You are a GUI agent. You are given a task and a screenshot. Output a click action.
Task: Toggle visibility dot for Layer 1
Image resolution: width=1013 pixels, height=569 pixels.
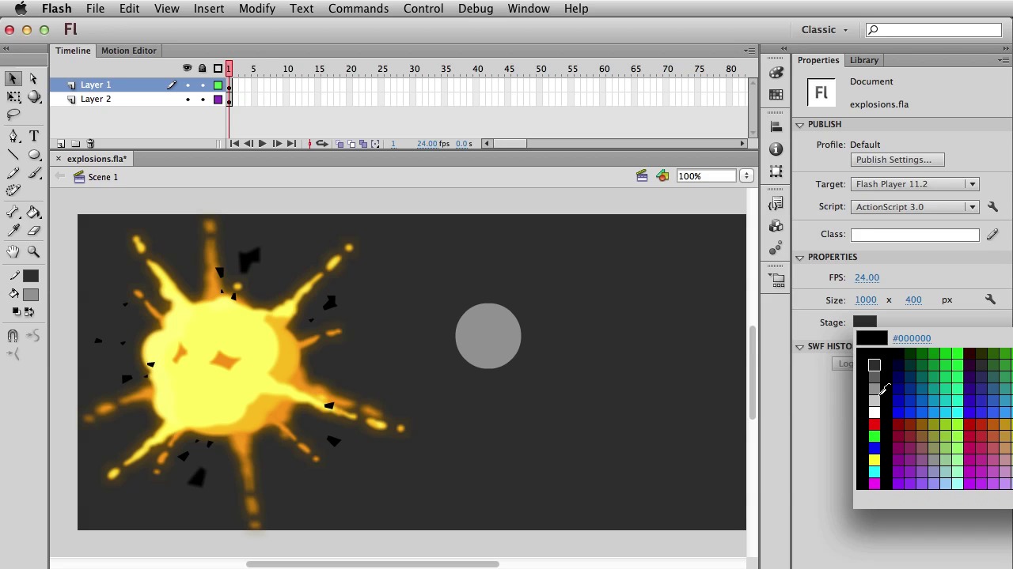click(188, 85)
